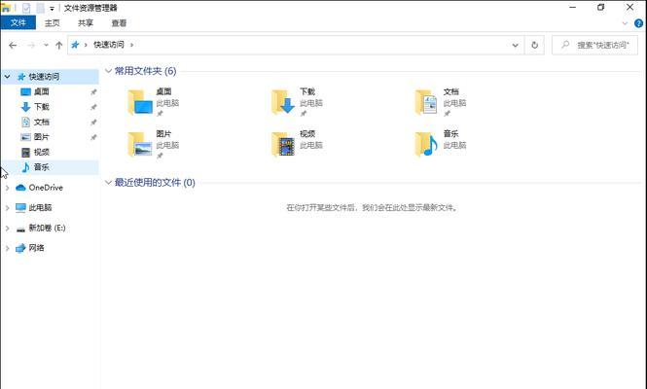Select 图片 in the navigation pane
The width and height of the screenshot is (647, 389).
click(41, 137)
